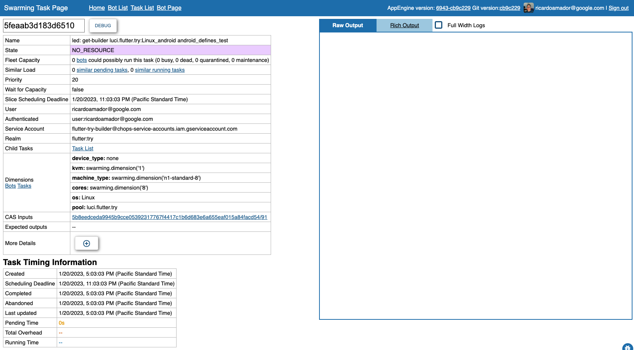The image size is (634, 350).
Task: Open the similar pending tasks link
Action: pyautogui.click(x=102, y=70)
